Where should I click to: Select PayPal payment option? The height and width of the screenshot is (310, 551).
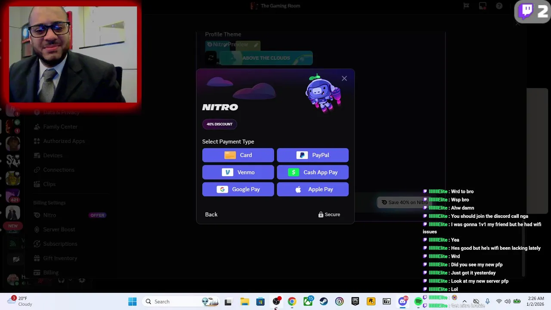(313, 155)
